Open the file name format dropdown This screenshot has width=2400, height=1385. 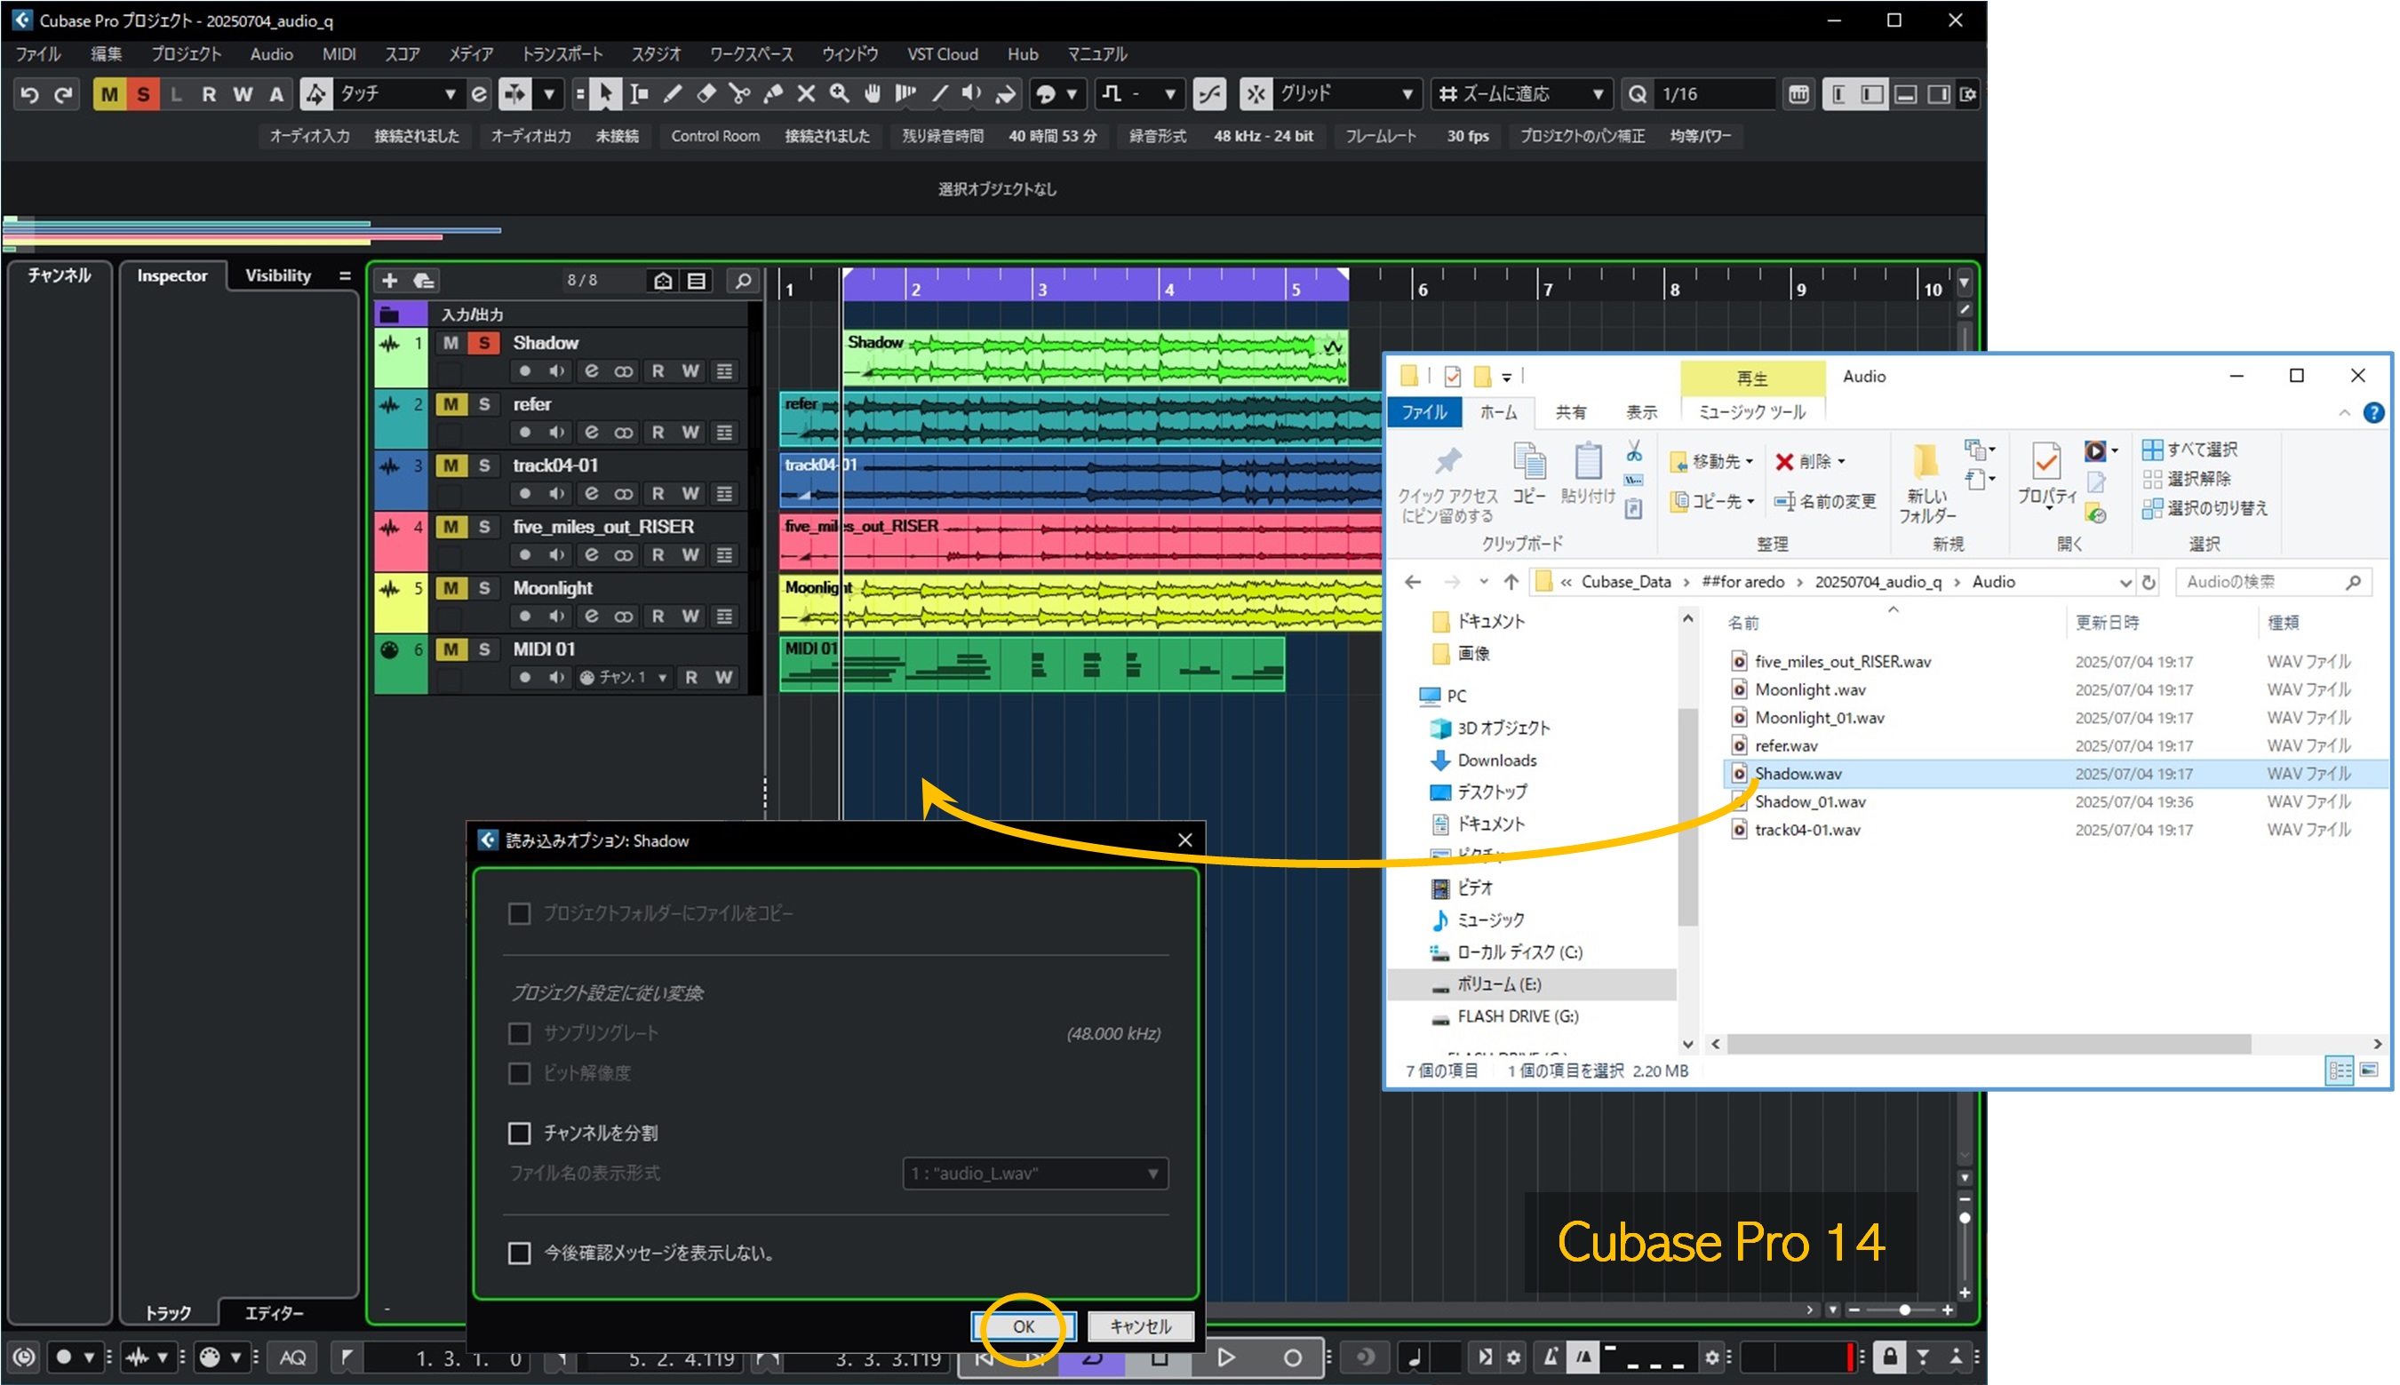click(1034, 1173)
